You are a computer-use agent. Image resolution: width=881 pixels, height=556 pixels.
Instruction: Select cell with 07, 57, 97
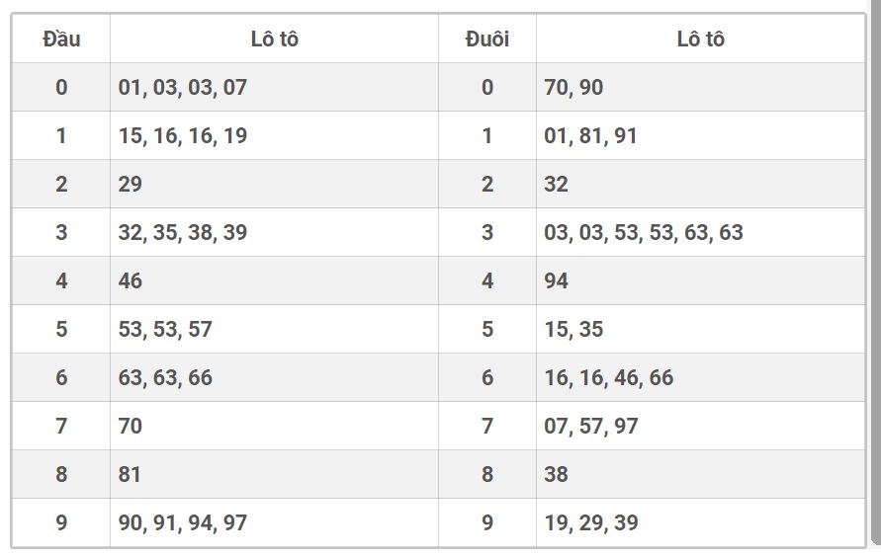701,426
